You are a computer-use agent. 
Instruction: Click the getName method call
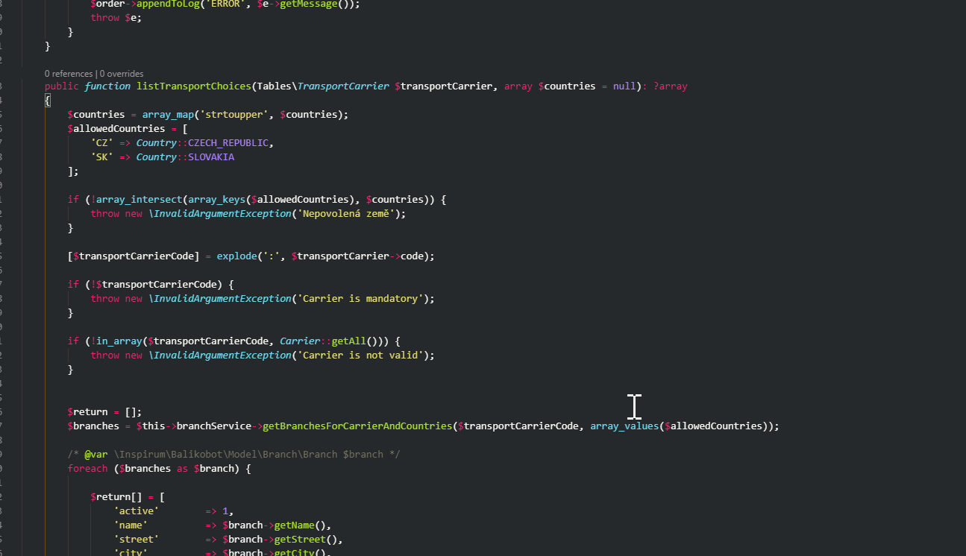point(294,525)
